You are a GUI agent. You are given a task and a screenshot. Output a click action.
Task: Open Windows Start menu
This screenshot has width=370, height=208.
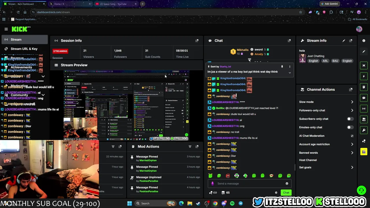coord(129,203)
